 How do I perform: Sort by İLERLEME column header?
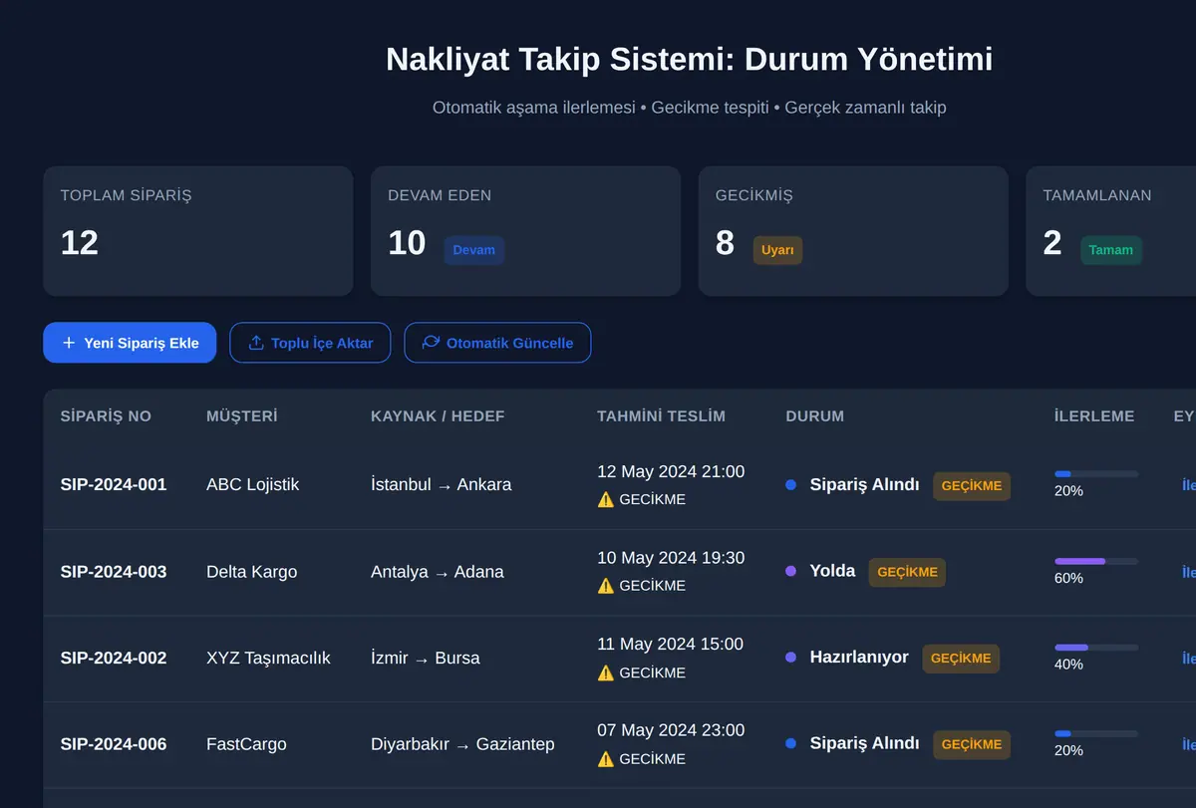coord(1094,416)
